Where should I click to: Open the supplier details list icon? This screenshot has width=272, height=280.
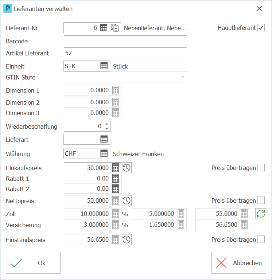click(x=114, y=28)
